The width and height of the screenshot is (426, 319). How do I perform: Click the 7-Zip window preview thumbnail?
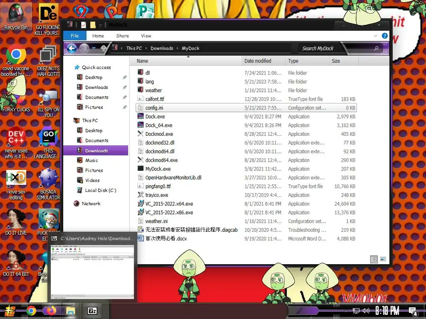pos(92,272)
